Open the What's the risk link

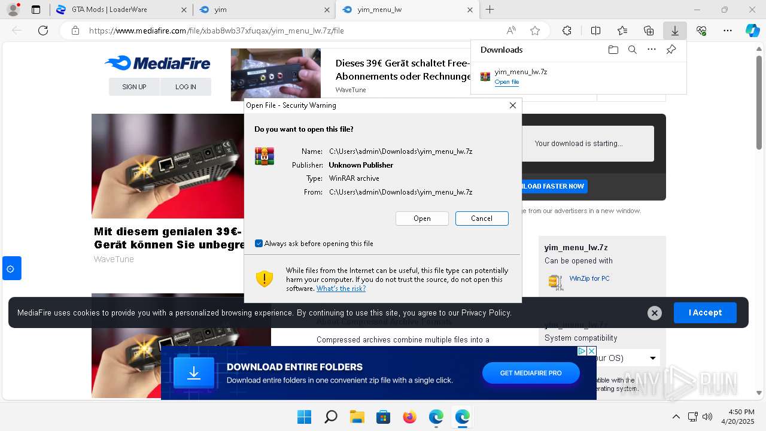[x=341, y=289]
